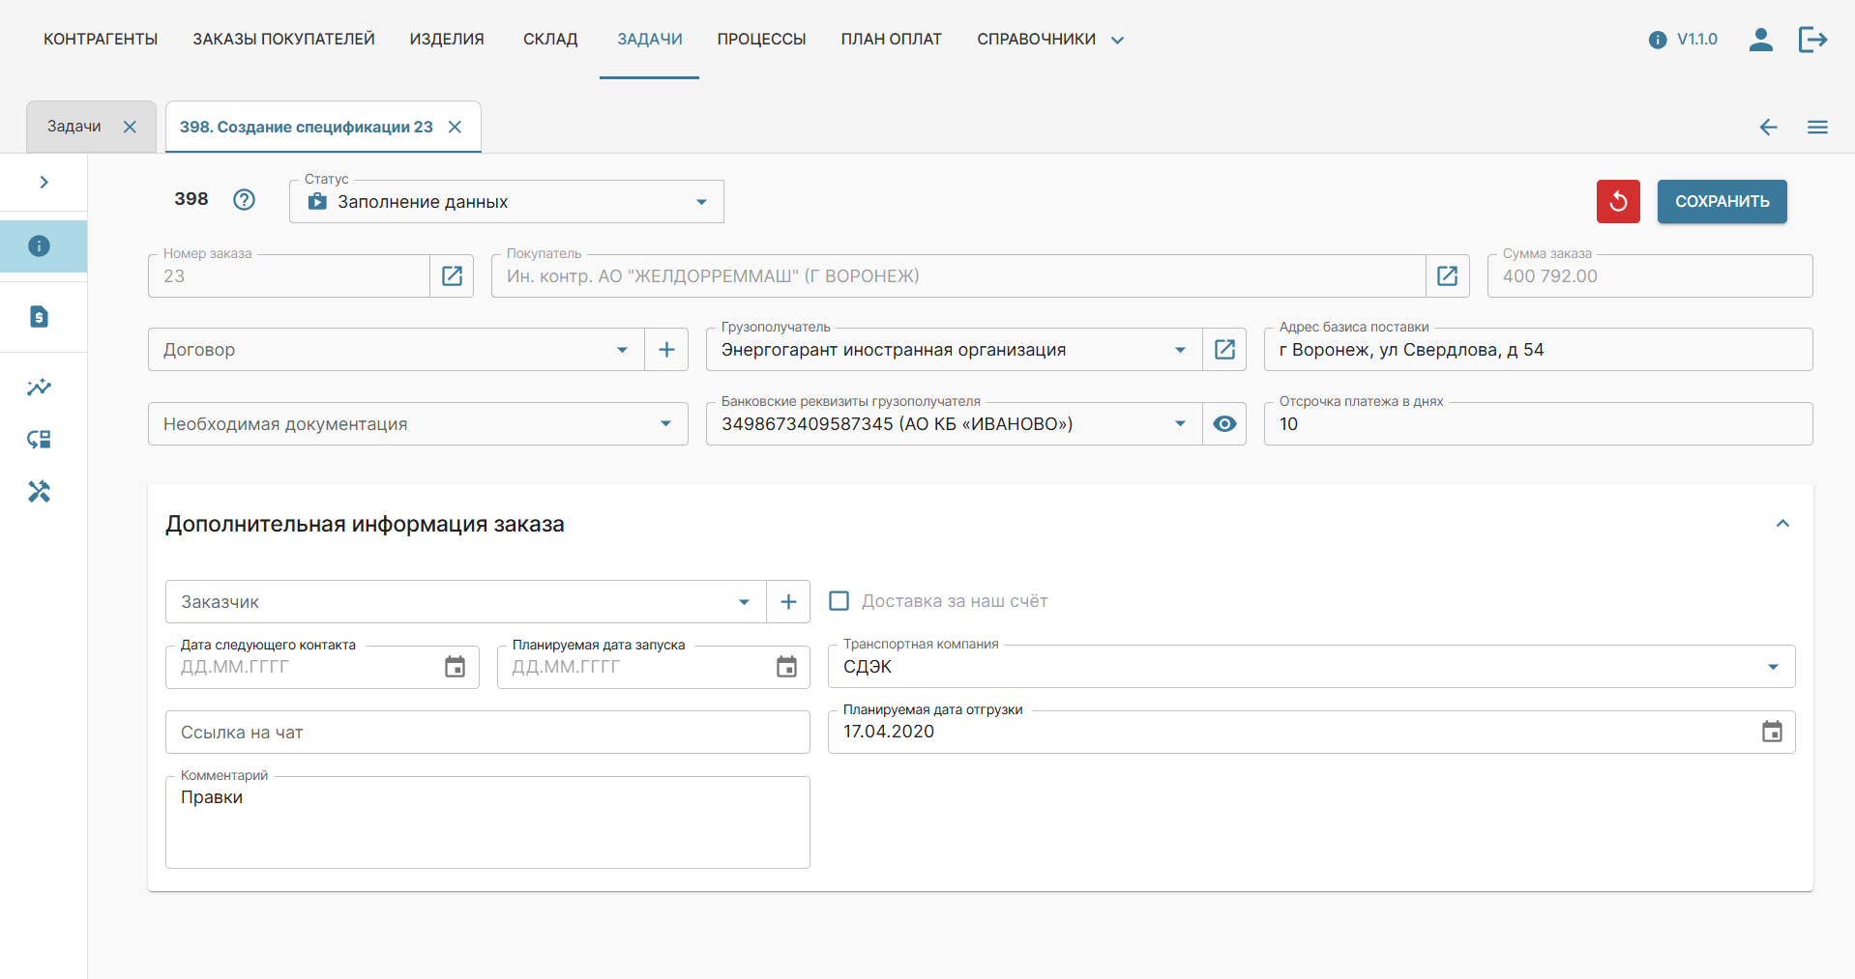This screenshot has height=979, width=1855.
Task: Toggle bank details visibility eye icon
Action: pyautogui.click(x=1224, y=424)
